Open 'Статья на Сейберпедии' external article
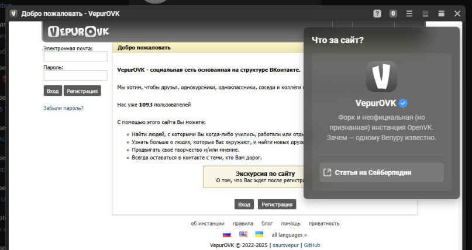The height and width of the screenshot is (250, 472). tap(381, 172)
